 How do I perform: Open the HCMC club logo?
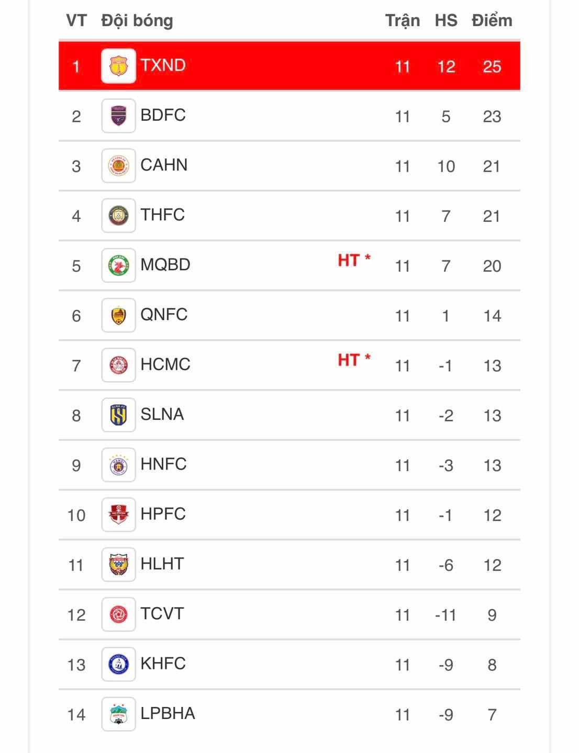118,365
